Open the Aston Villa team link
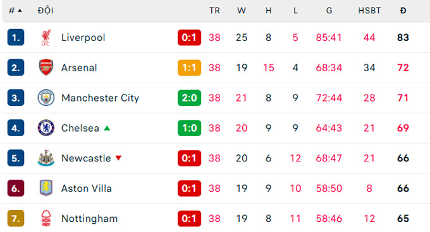Image resolution: width=430 pixels, height=232 pixels. [x=87, y=188]
